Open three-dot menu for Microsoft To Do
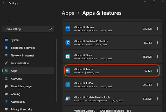Image resolution: width=166 pixels, height=112 pixels. 158,85
